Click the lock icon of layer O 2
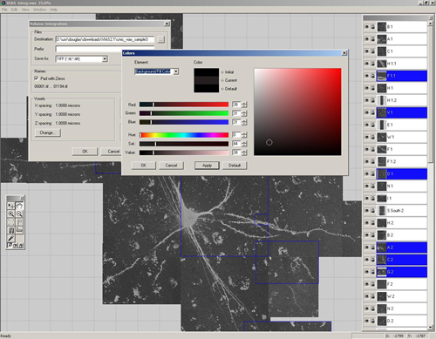436x339 pixels. [372, 321]
